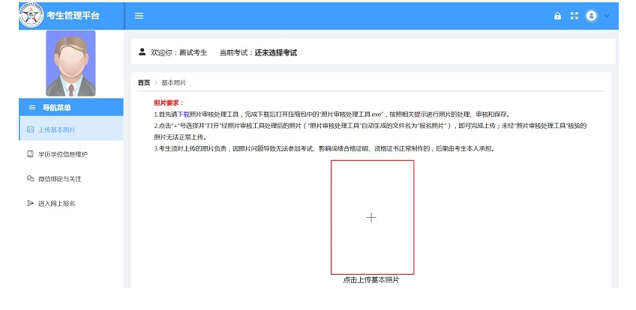The width and height of the screenshot is (636, 310).
Task: Click the 导航菜单 header bar
Action: click(x=71, y=107)
